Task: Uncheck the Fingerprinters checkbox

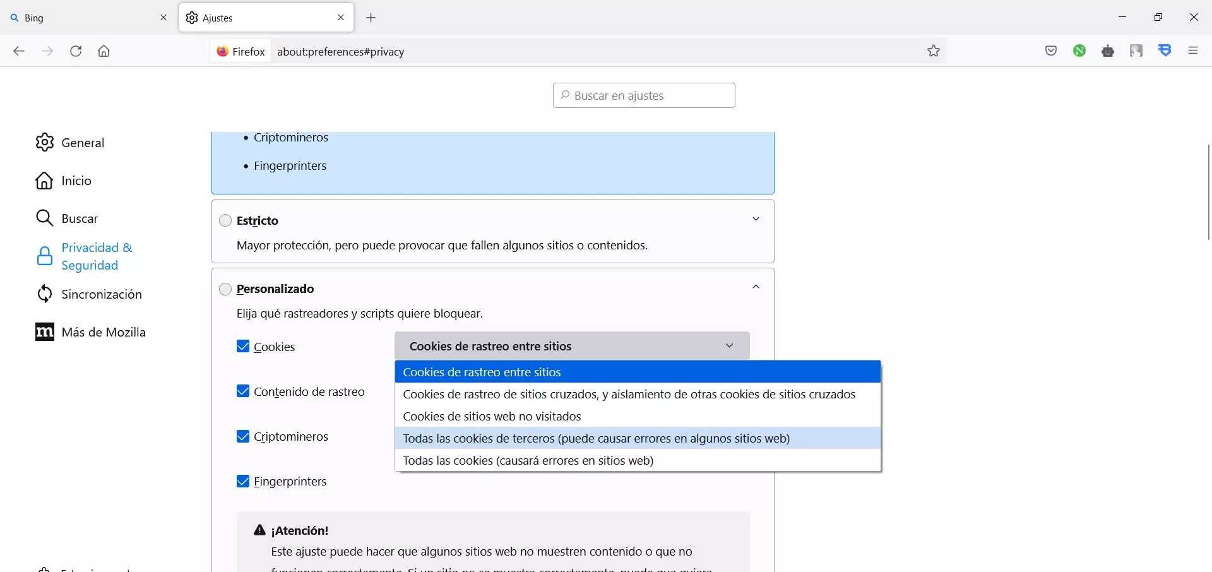Action: [x=243, y=481]
